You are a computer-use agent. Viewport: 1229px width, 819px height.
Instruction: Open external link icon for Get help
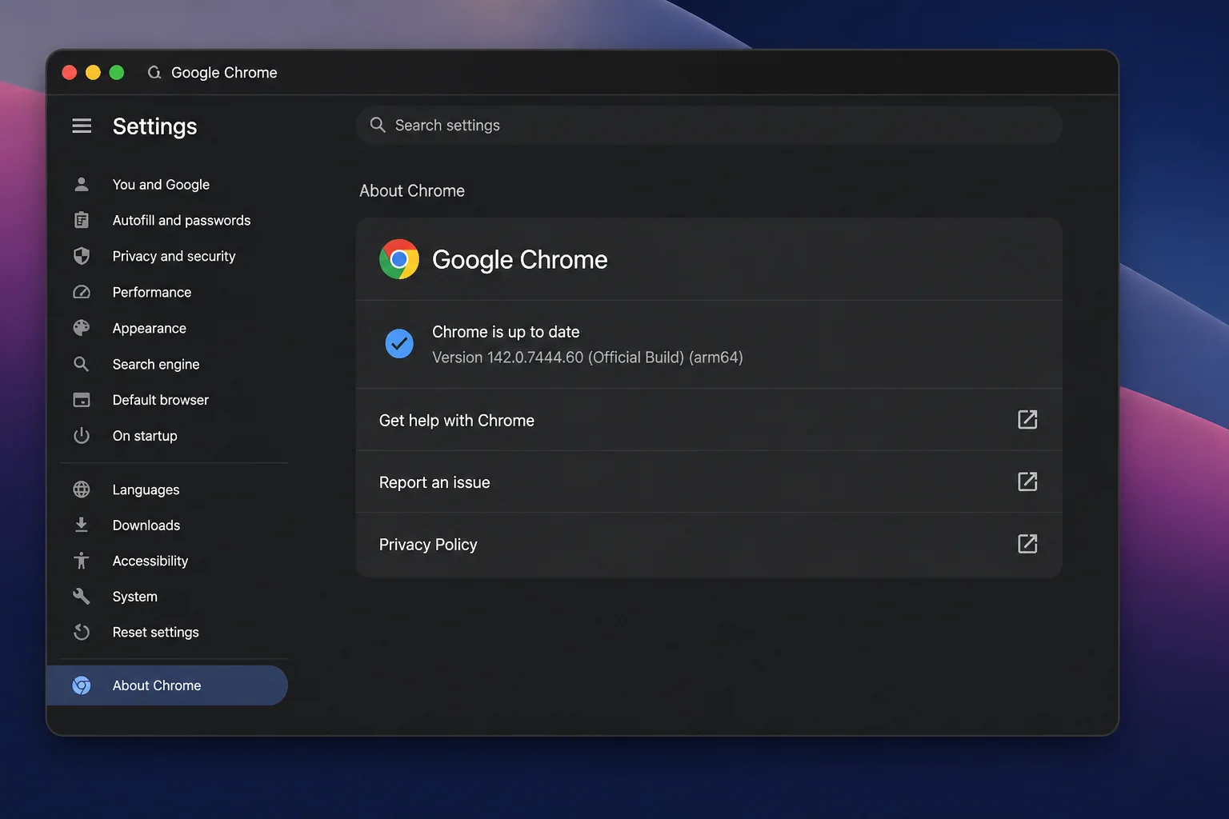(x=1027, y=419)
